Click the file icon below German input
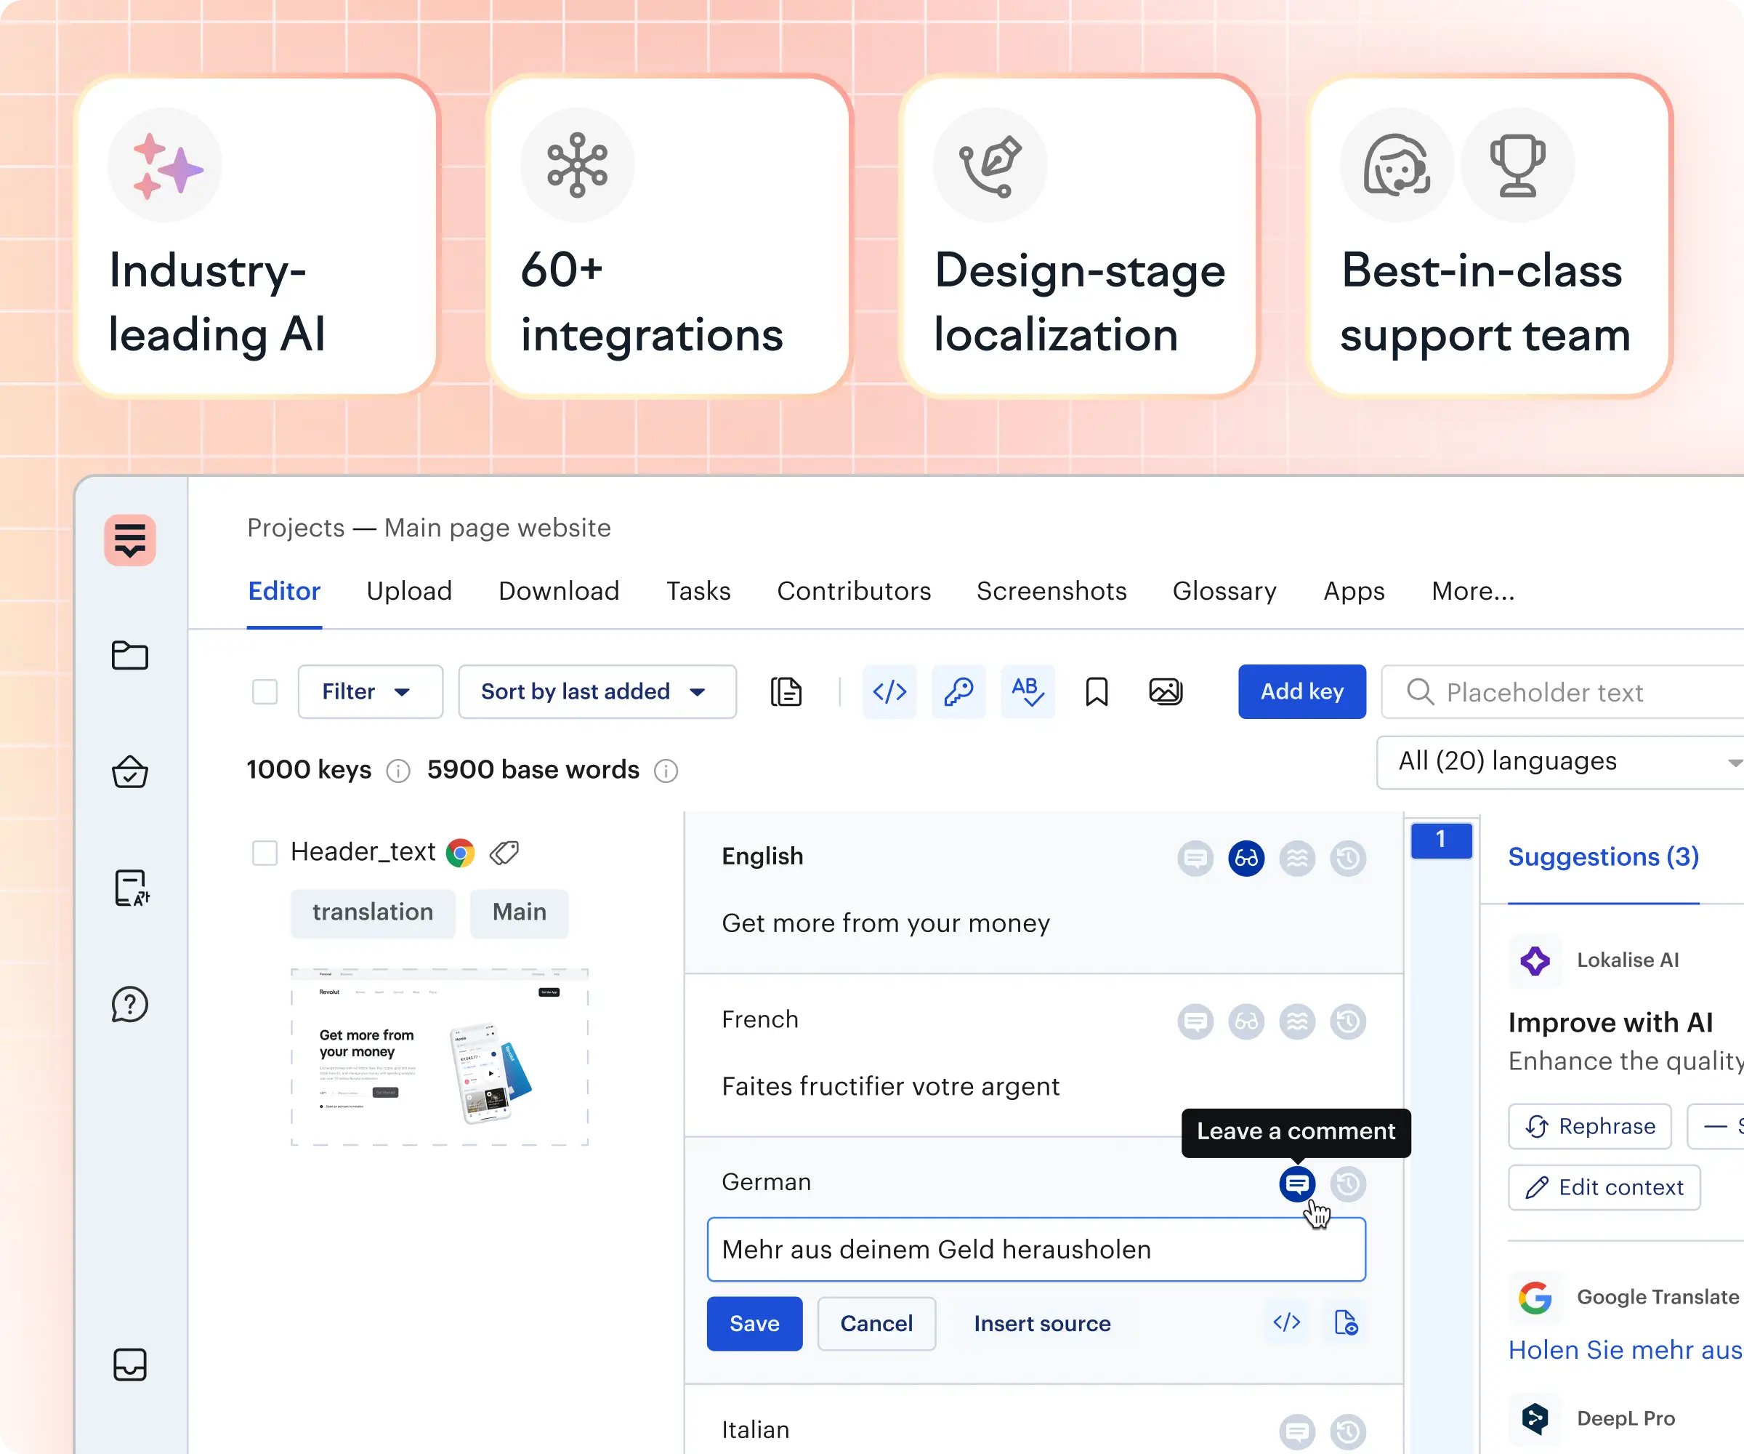 tap(1345, 1322)
